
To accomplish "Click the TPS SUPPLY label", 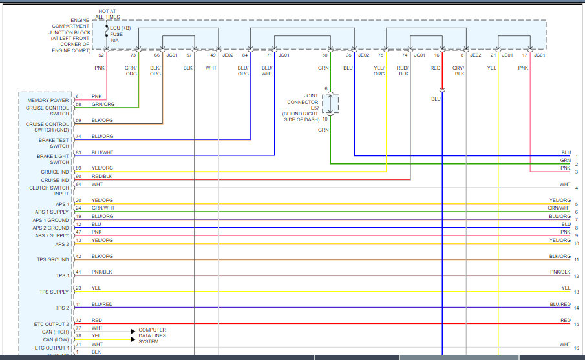I will click(x=54, y=292).
